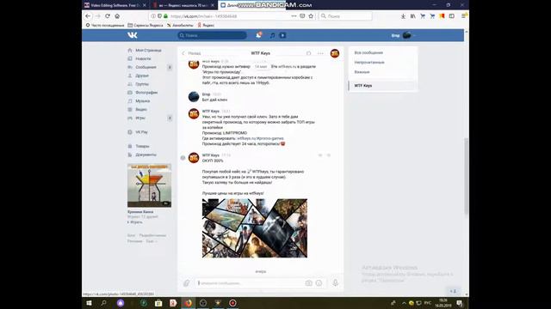Viewport: 551px width, 309px height.
Task: Open the Firefox hamburger menu
Action: (463, 16)
